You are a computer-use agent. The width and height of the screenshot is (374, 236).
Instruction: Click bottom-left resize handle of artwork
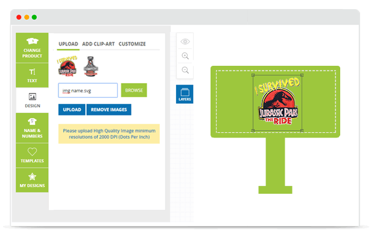tap(253, 130)
